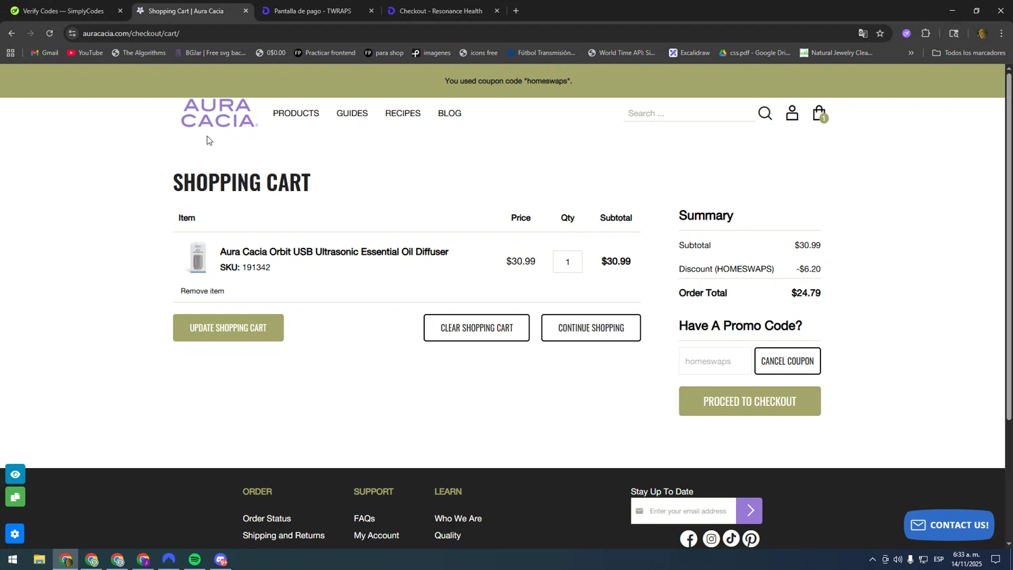
Task: Open the TikTok social icon
Action: [x=731, y=539]
